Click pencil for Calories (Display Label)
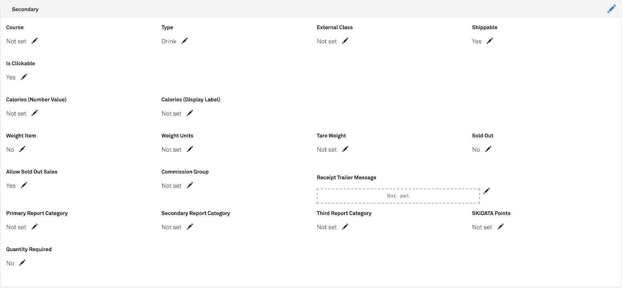Image resolution: width=622 pixels, height=288 pixels. (190, 113)
